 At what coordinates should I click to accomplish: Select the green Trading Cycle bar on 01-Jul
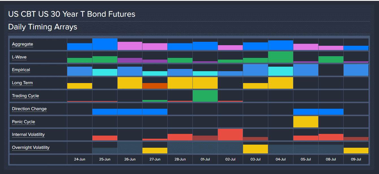[x=205, y=96]
